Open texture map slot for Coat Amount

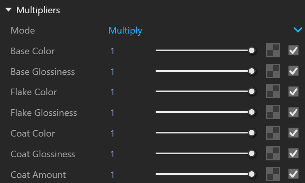273,174
